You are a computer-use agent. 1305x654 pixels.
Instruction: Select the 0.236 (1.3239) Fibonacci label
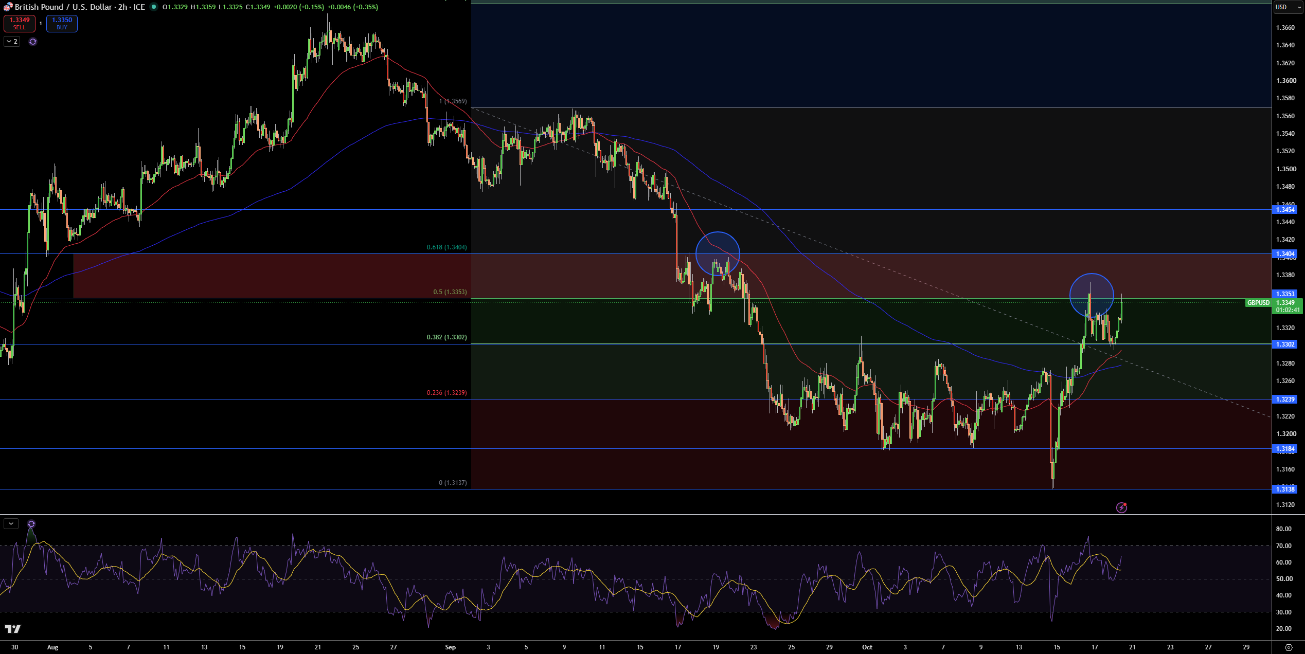click(x=446, y=393)
